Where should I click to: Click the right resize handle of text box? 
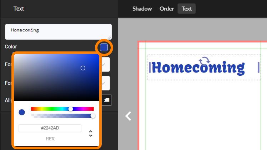point(258,67)
